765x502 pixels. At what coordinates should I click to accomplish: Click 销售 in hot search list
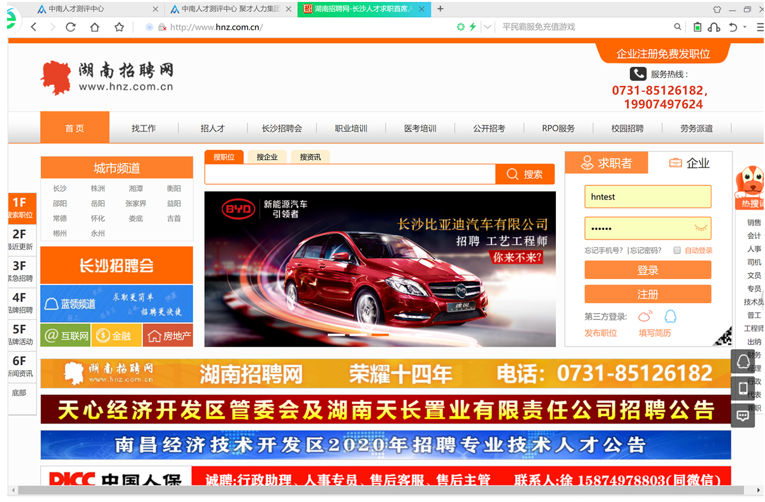[754, 222]
